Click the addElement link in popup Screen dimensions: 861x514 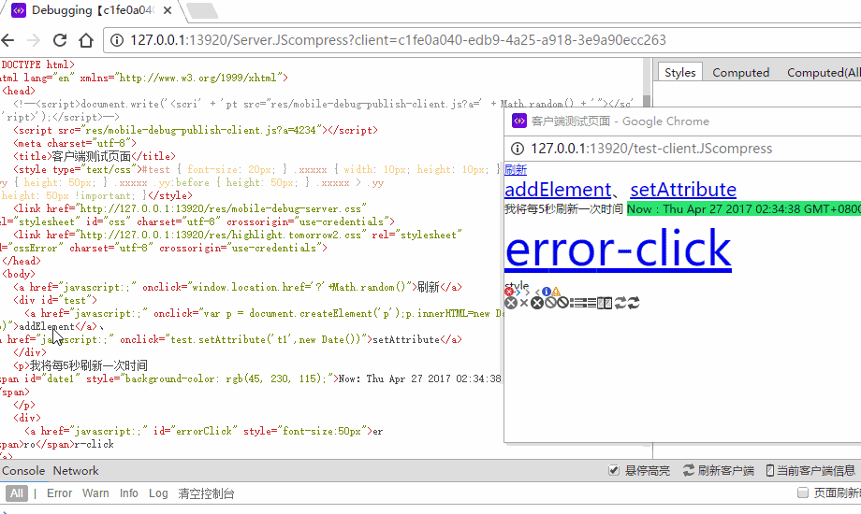coord(558,190)
